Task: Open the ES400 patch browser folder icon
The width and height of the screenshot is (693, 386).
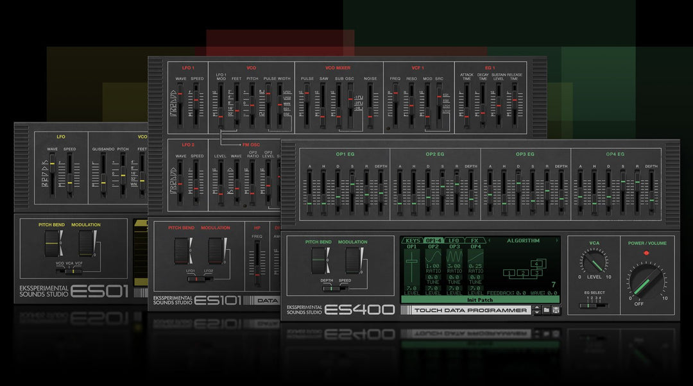Action: (x=546, y=310)
